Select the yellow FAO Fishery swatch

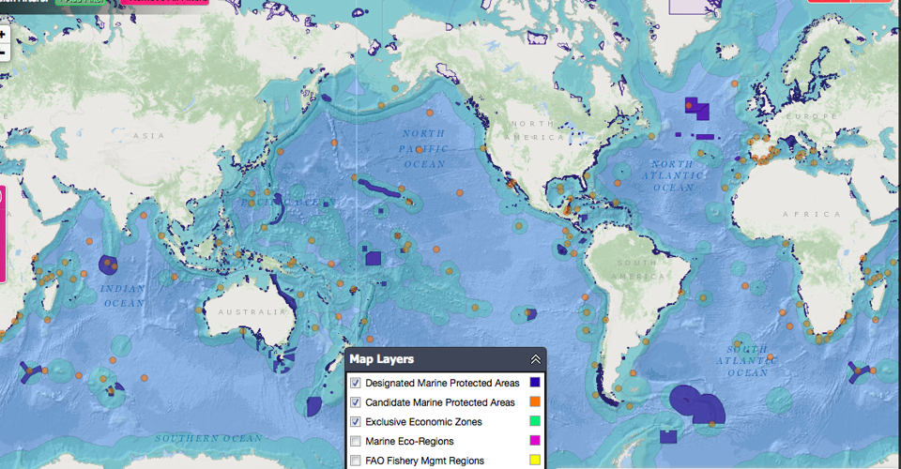[x=535, y=461]
